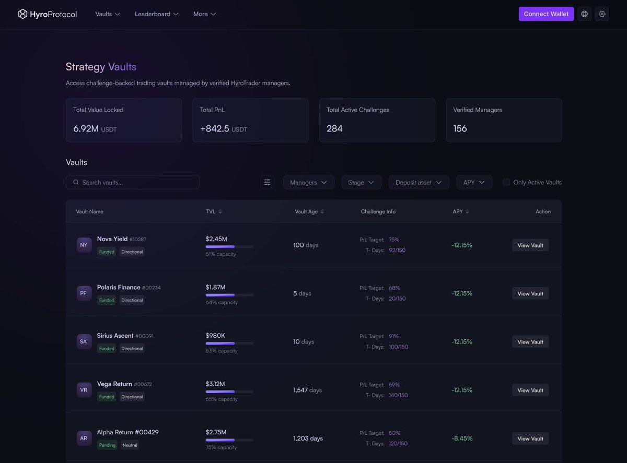
Task: Expand the APY filter dropdown
Action: [474, 182]
